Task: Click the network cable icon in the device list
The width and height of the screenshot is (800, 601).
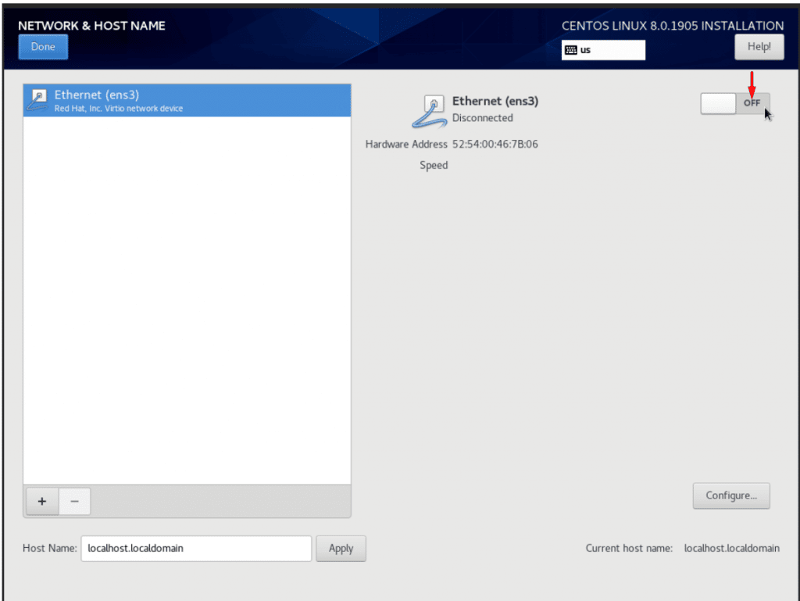Action: (x=37, y=100)
